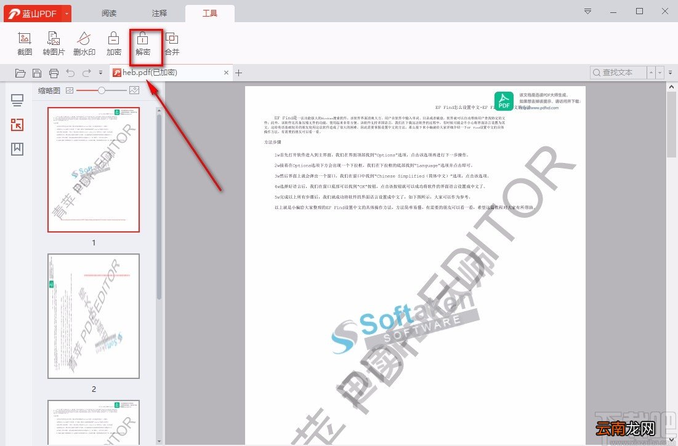Open the 蓝山PDF logo dropdown menu
Screen dimensions: 678x446
tap(67, 14)
